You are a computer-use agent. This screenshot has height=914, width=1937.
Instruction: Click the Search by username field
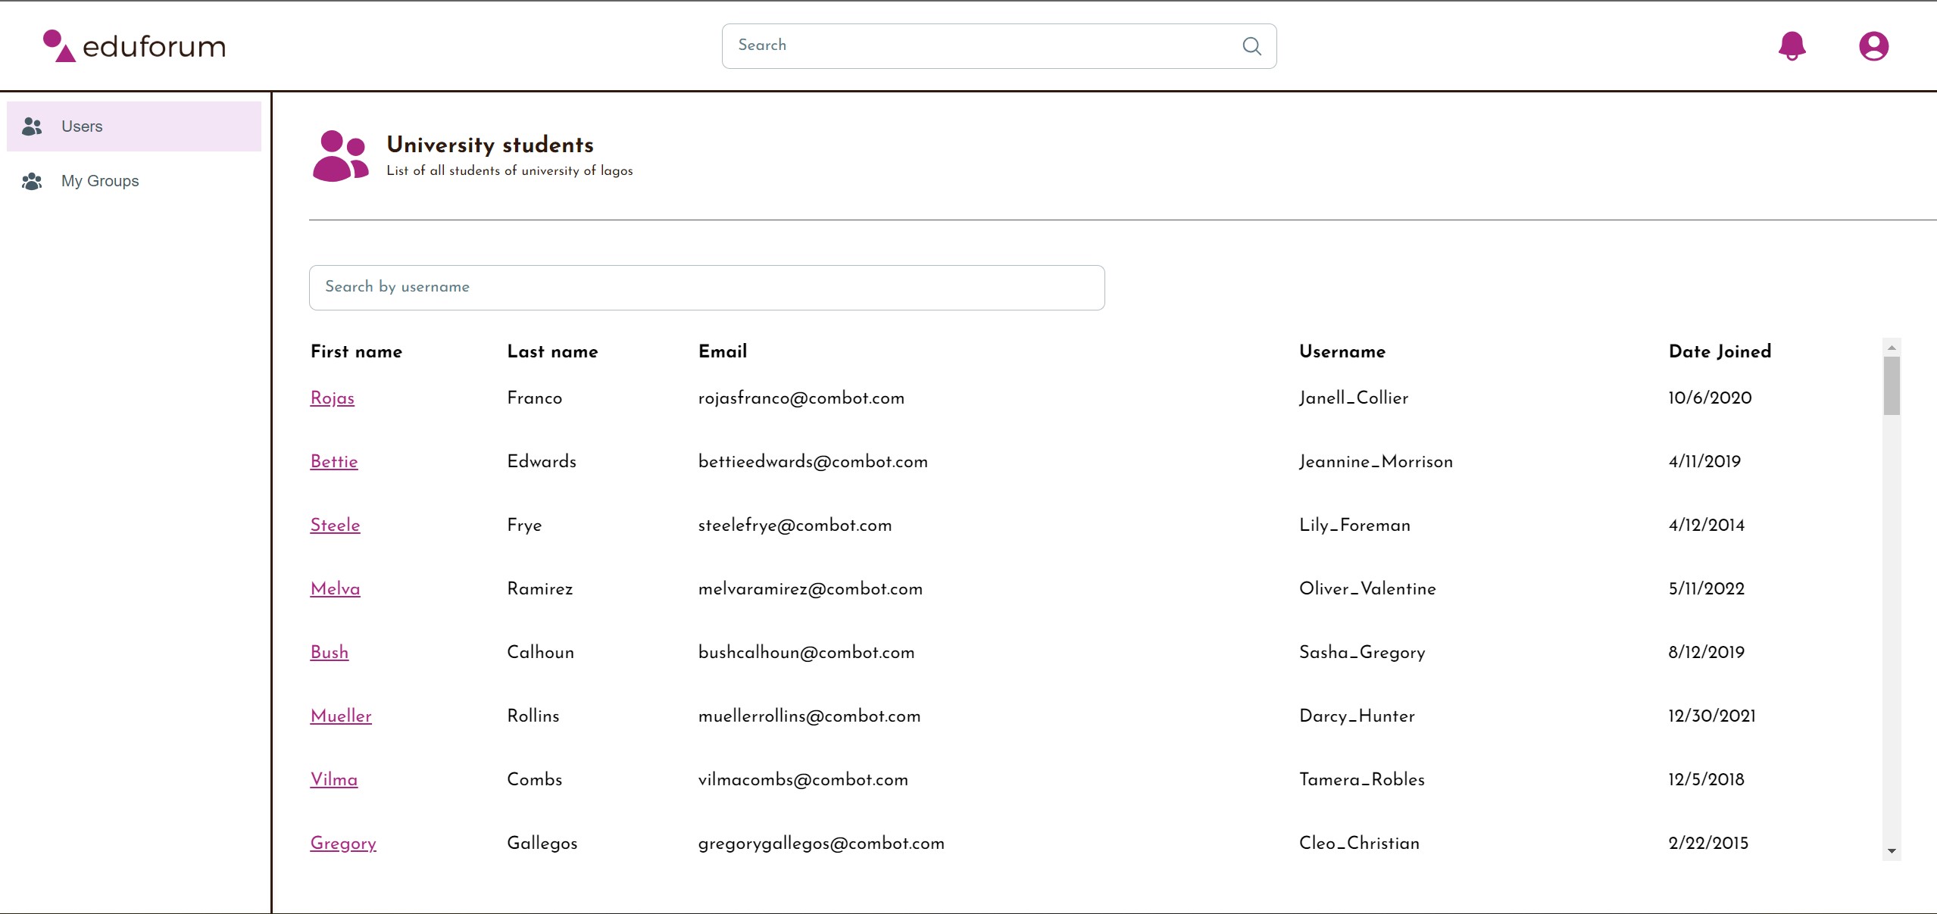pos(706,287)
